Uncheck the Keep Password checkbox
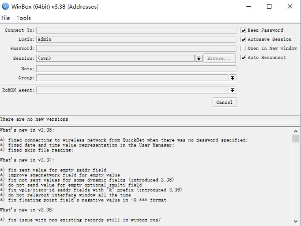The height and width of the screenshot is (226, 301). [x=243, y=30]
